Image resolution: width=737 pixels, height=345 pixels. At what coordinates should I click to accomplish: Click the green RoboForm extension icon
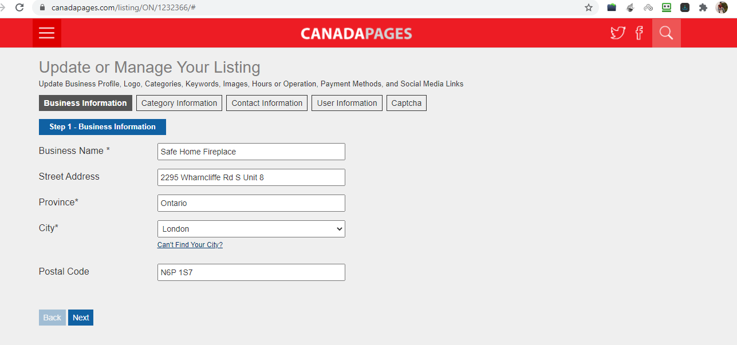coord(667,7)
